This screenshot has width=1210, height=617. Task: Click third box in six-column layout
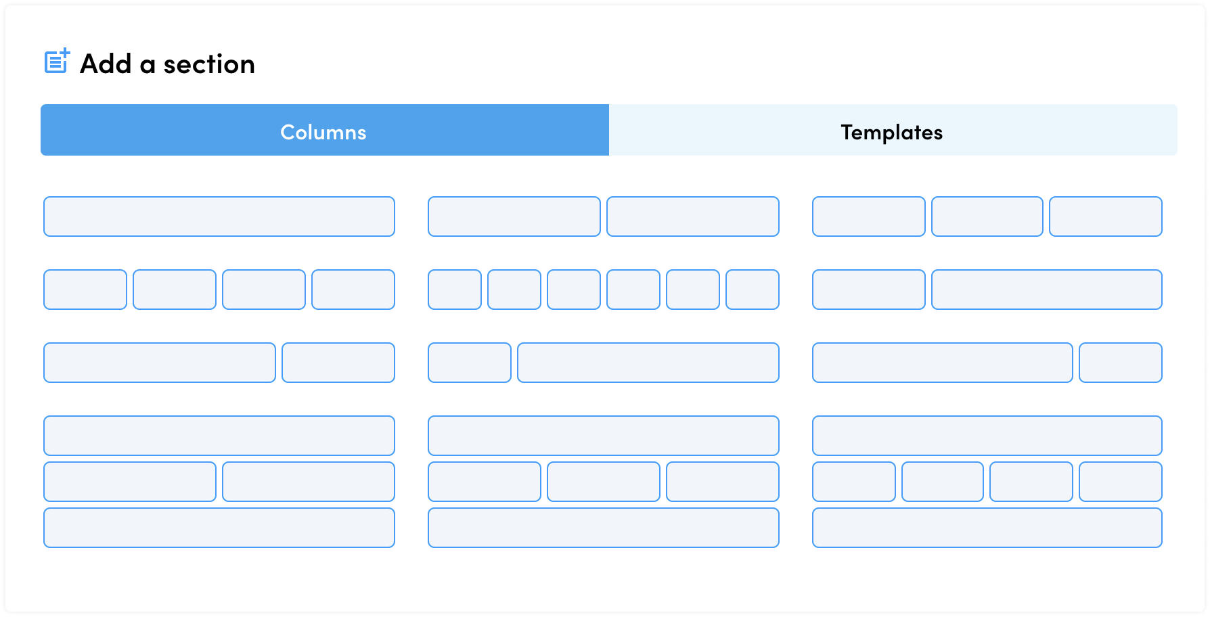574,290
